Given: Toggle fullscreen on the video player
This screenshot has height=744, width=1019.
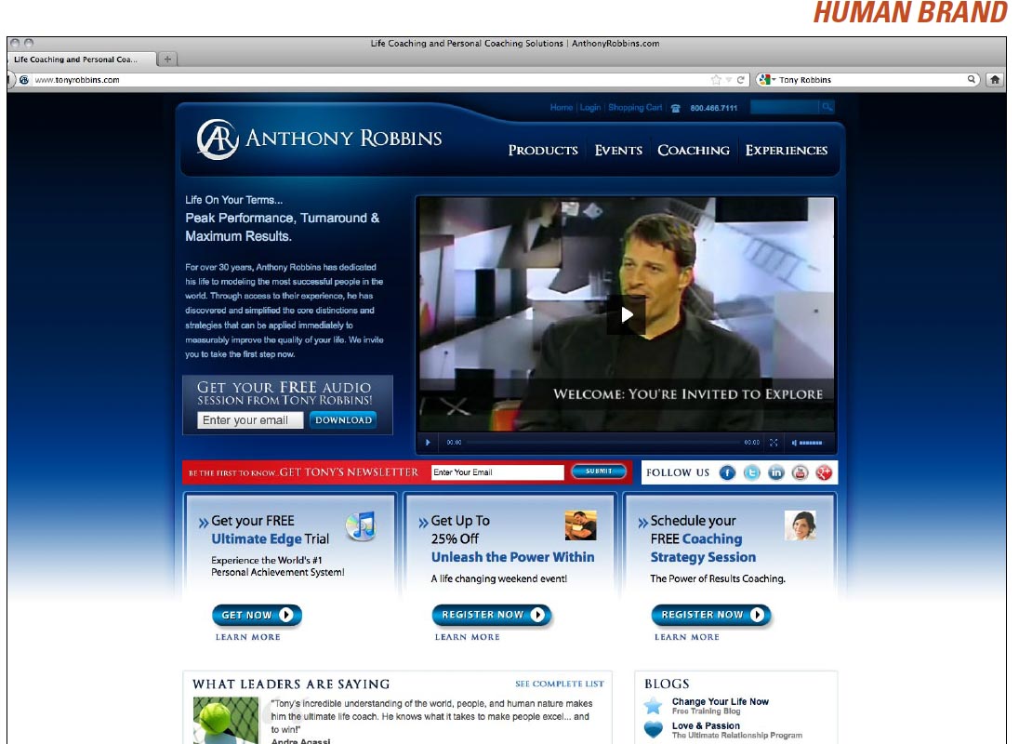Looking at the screenshot, I should pos(774,443).
